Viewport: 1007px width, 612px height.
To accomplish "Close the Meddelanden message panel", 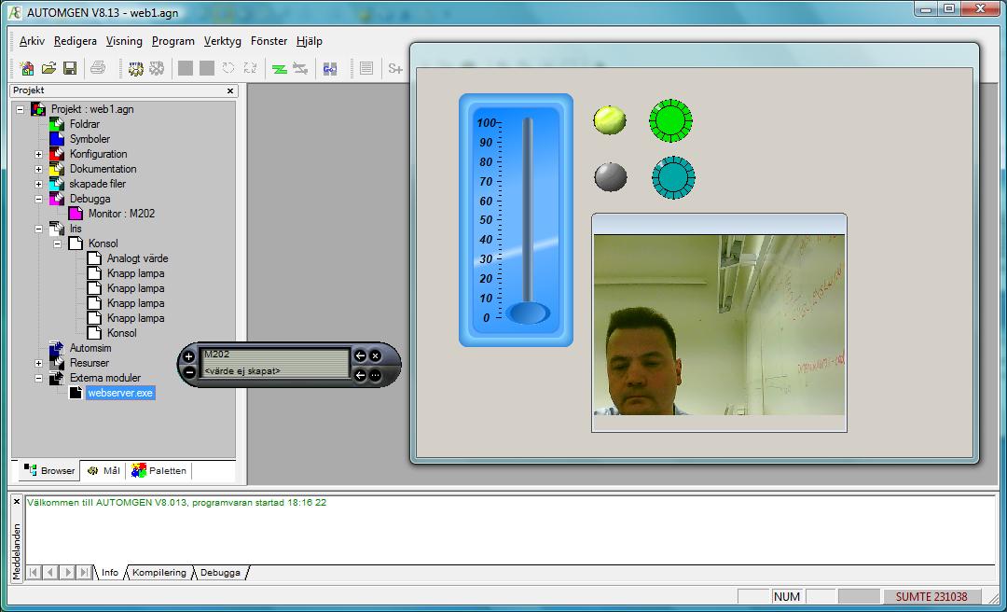I will pyautogui.click(x=17, y=501).
